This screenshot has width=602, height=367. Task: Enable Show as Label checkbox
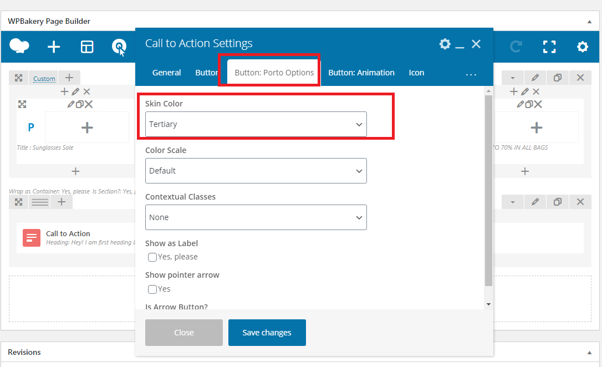coord(152,257)
